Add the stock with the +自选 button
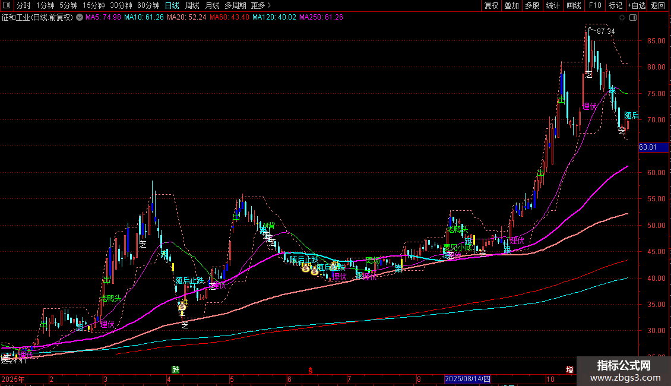The height and width of the screenshot is (386, 671). [637, 5]
